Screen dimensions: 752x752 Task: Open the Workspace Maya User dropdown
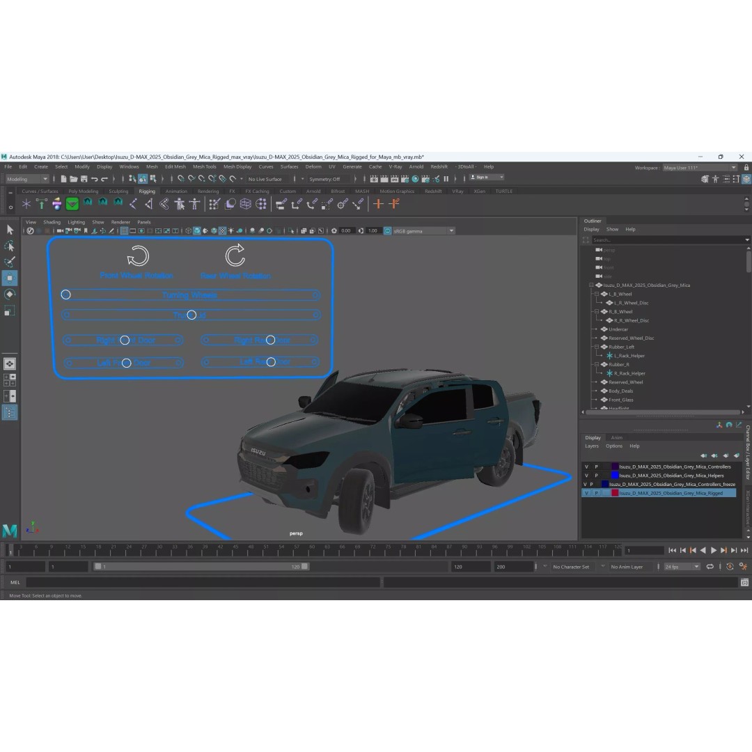699,167
